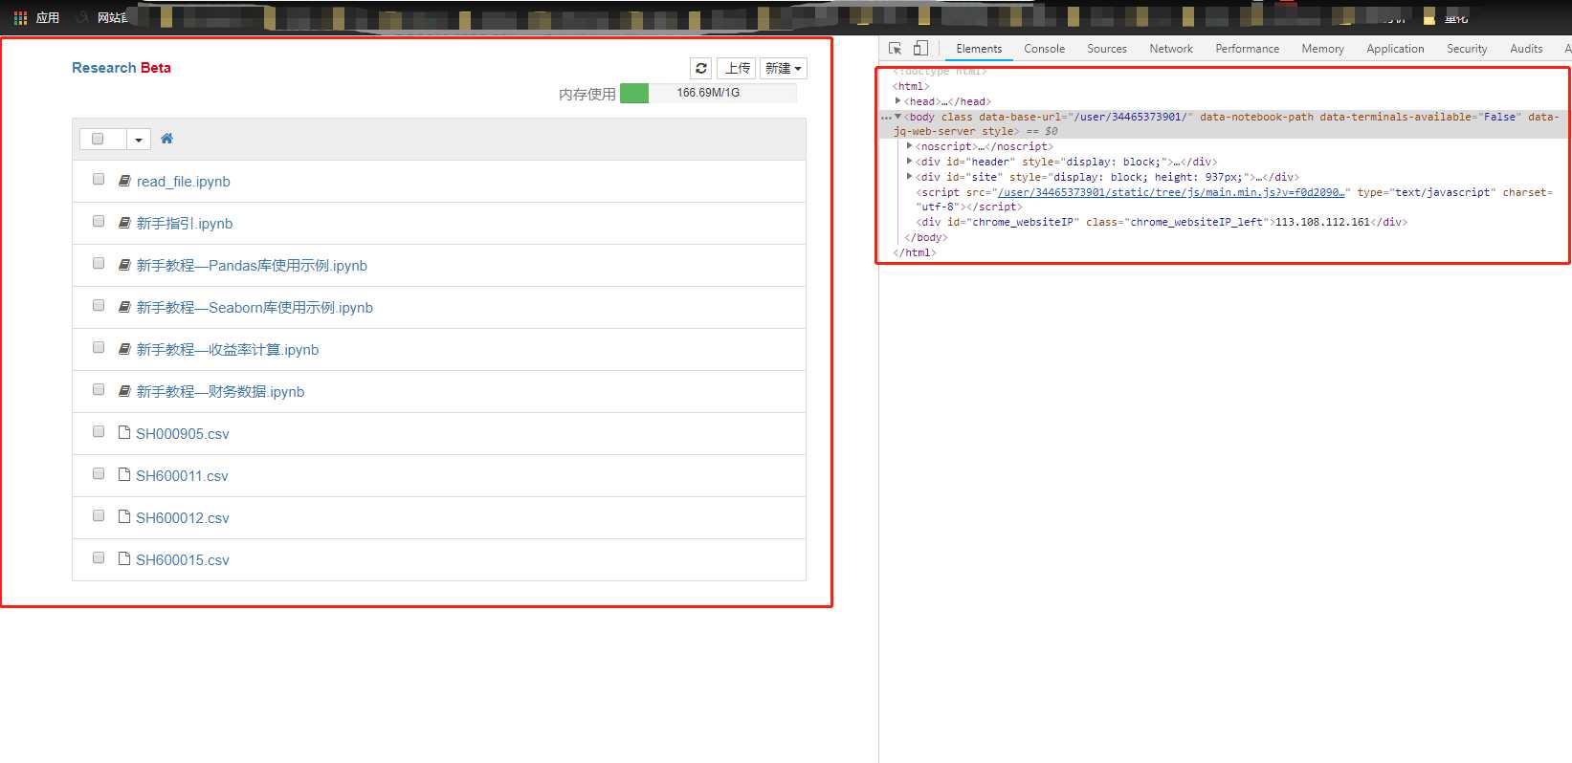The height and width of the screenshot is (763, 1572).
Task: Select the chrome_websiteIP div line
Action: tap(1161, 222)
